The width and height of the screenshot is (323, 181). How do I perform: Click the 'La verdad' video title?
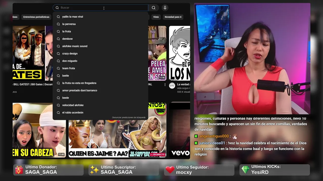[183, 84]
